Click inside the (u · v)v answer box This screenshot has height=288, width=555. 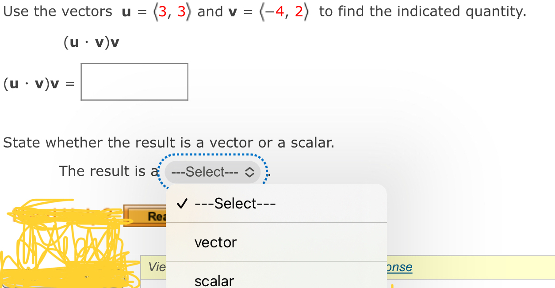(x=134, y=82)
